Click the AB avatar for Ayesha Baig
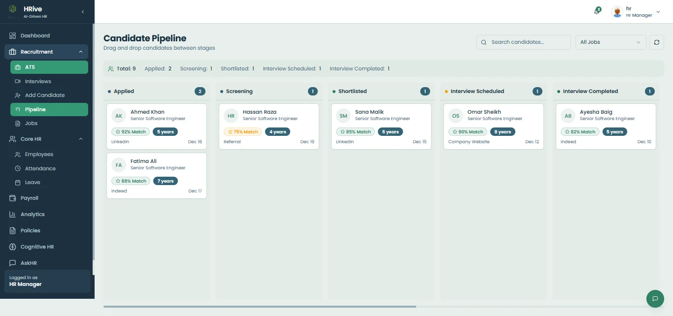Image resolution: width=673 pixels, height=316 pixels. pyautogui.click(x=568, y=116)
